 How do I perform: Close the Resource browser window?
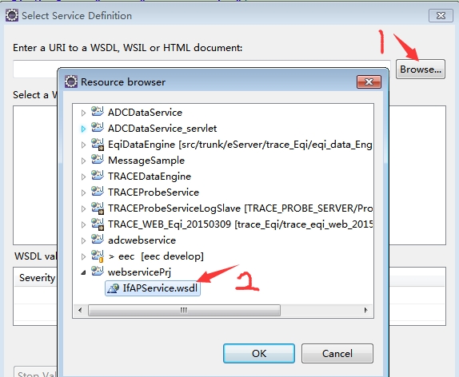[369, 82]
